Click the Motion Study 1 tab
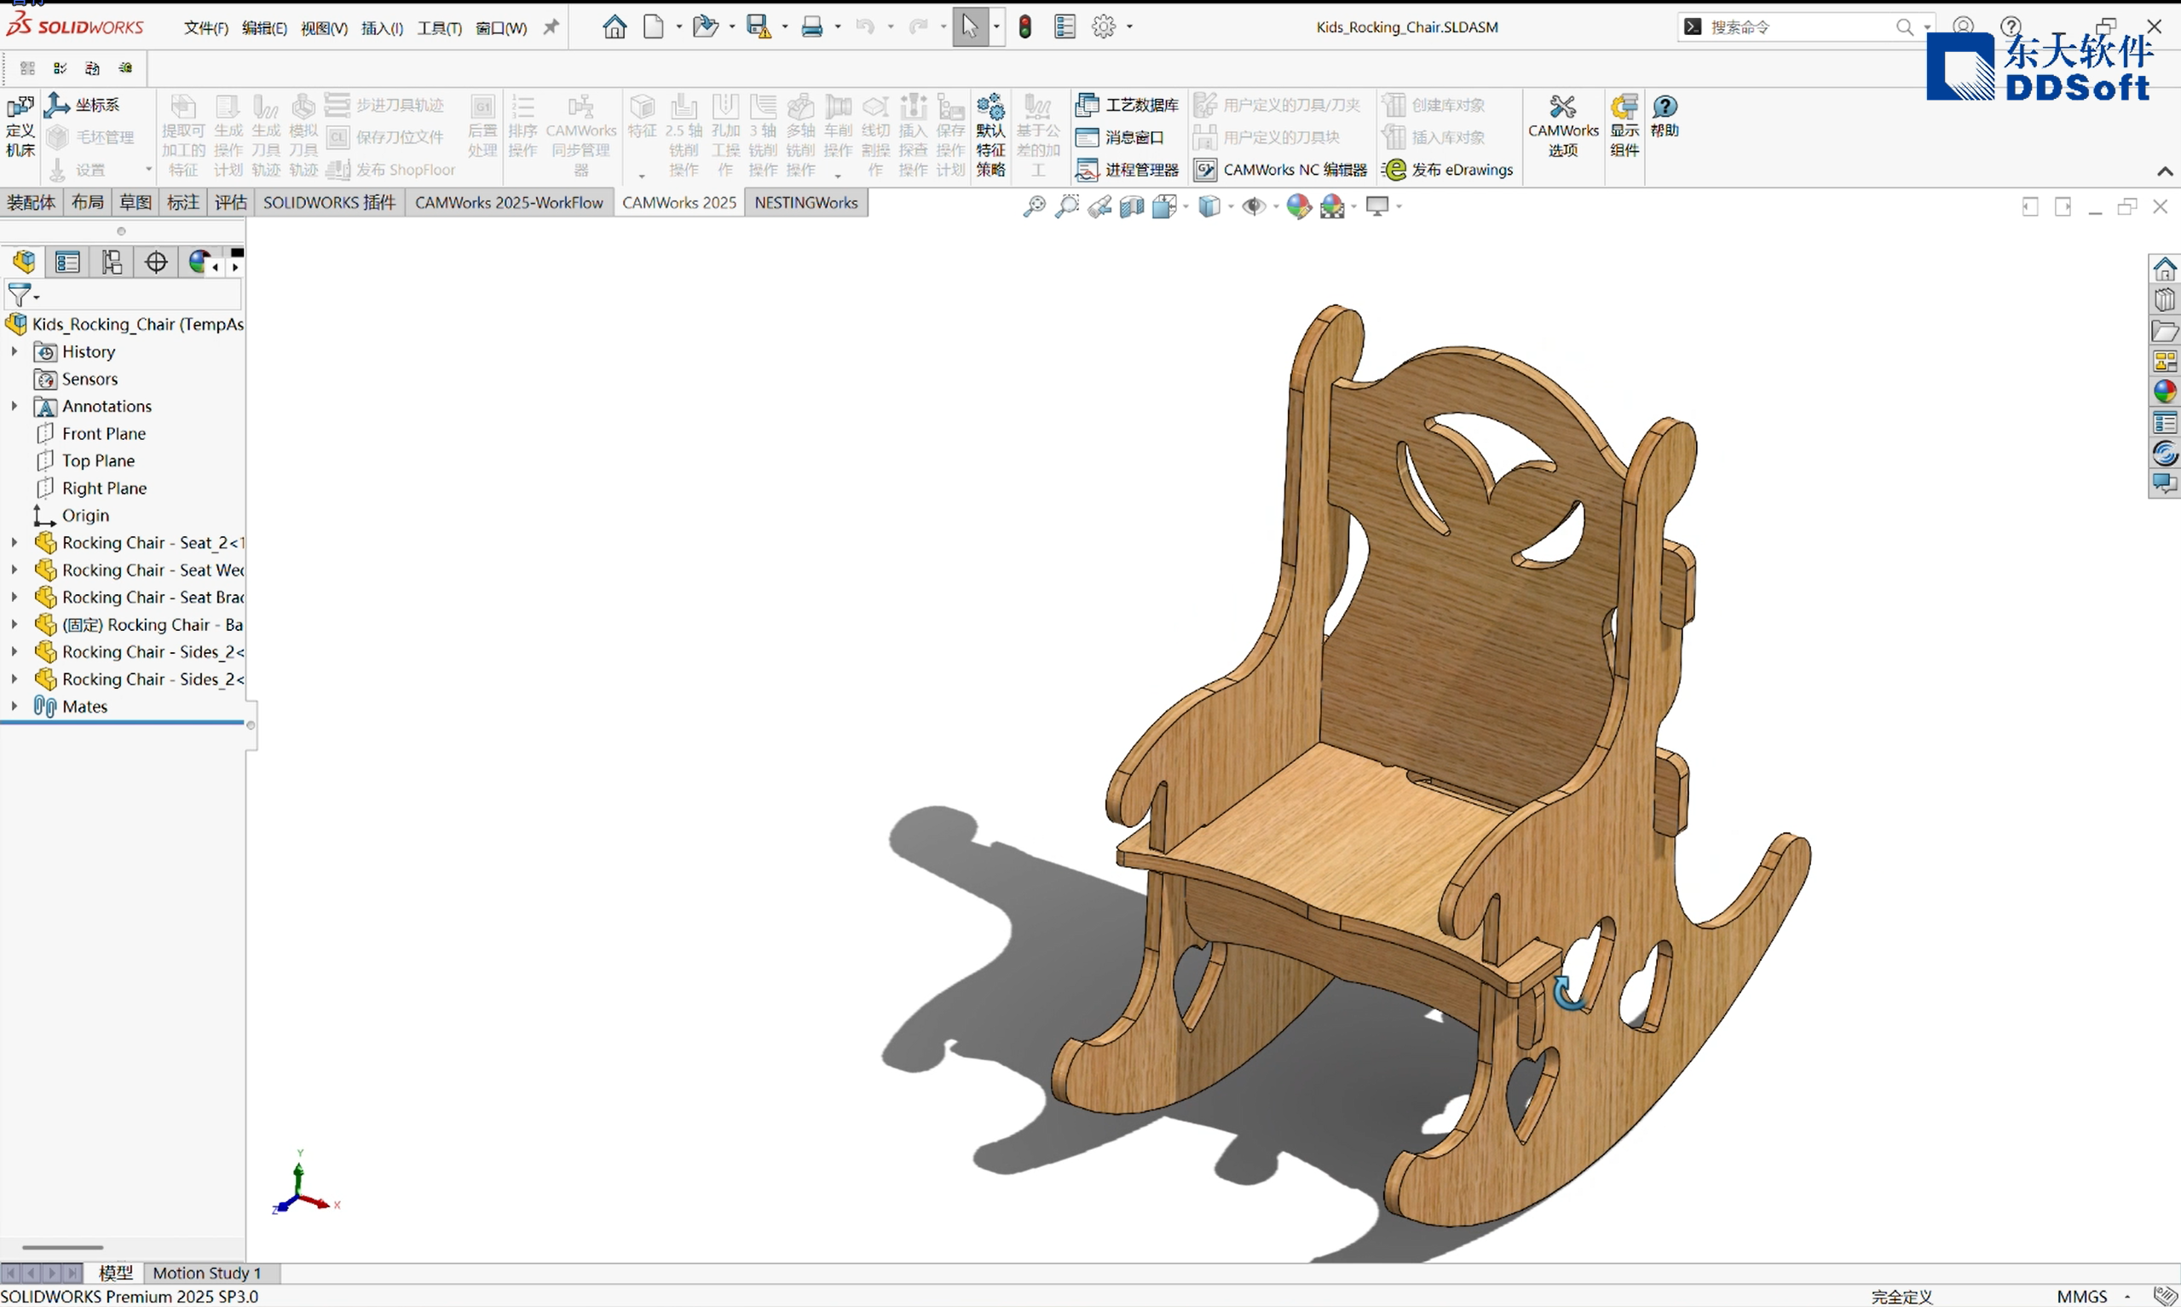This screenshot has width=2181, height=1307. [207, 1273]
